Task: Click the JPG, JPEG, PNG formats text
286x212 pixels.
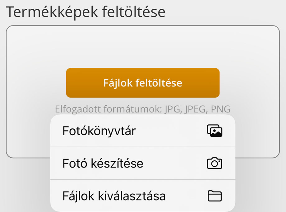Action: (197, 109)
